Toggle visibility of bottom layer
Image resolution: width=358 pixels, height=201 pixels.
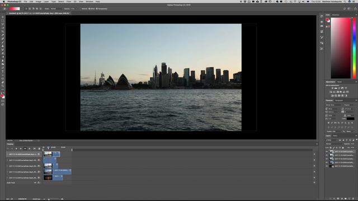pyautogui.click(x=327, y=166)
